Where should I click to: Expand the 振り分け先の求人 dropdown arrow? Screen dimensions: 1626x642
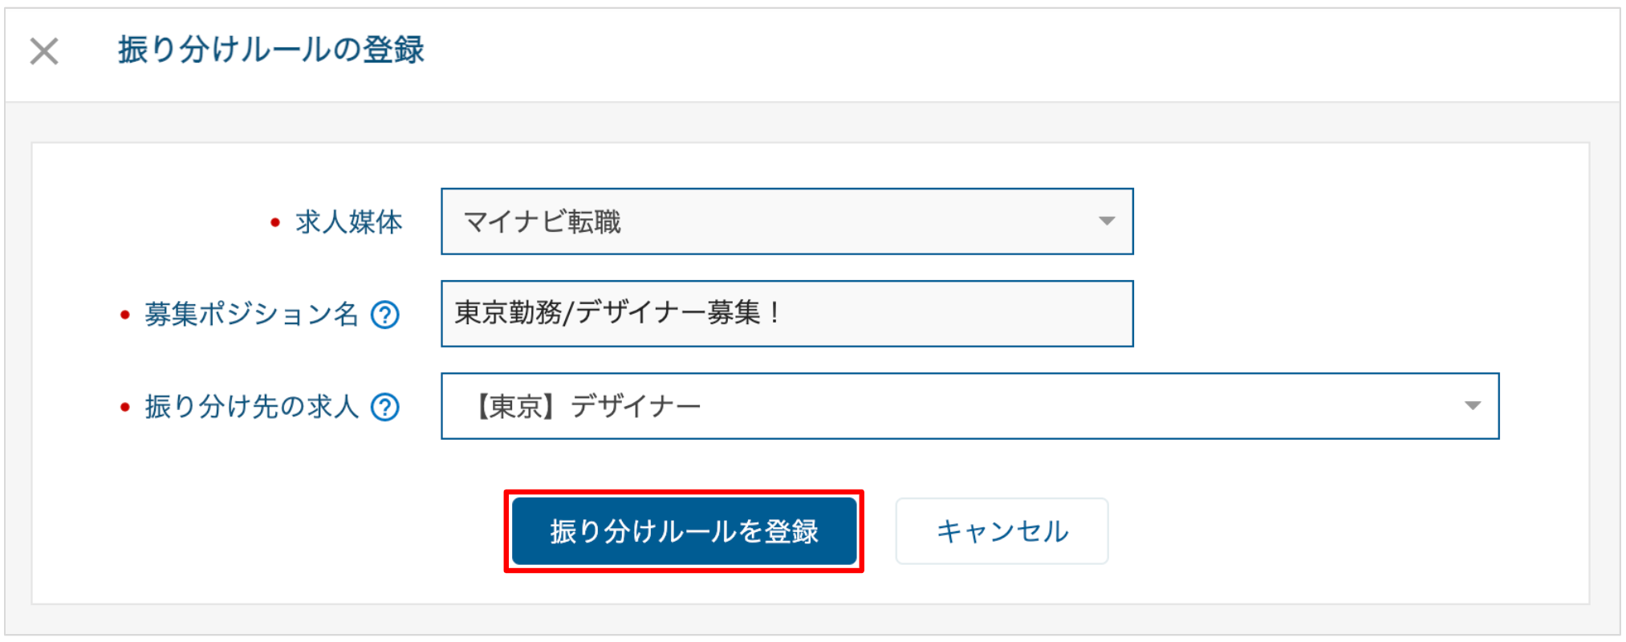pyautogui.click(x=1473, y=406)
